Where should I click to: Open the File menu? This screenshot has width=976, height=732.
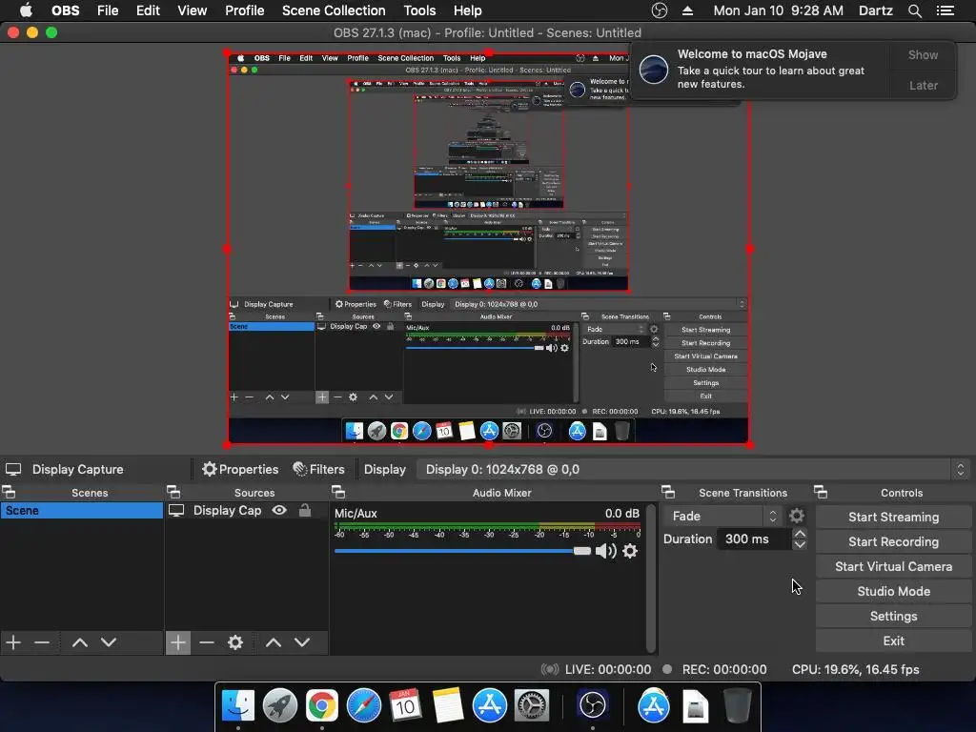click(x=108, y=10)
